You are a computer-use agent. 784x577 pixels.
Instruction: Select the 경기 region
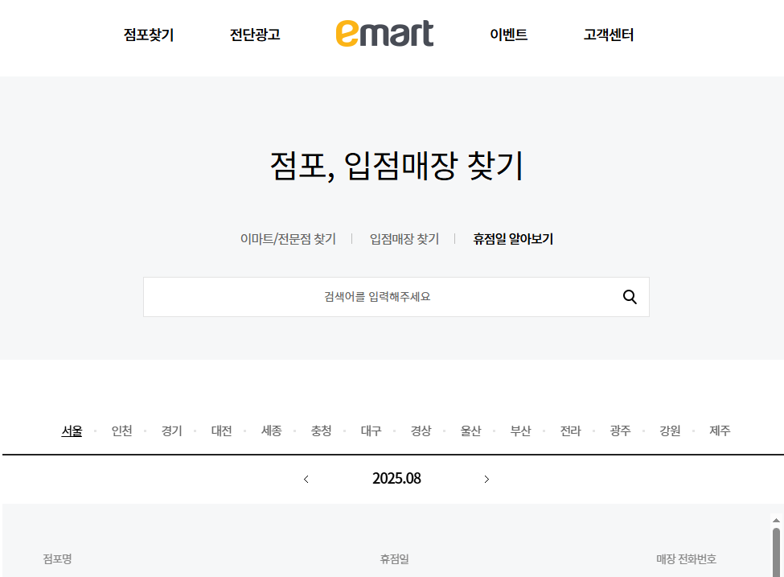tap(171, 431)
